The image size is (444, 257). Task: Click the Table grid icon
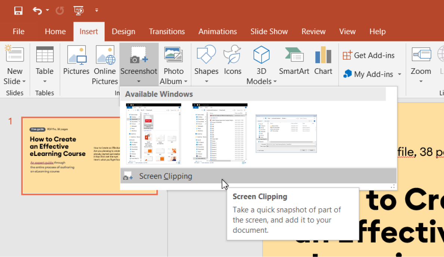45,54
